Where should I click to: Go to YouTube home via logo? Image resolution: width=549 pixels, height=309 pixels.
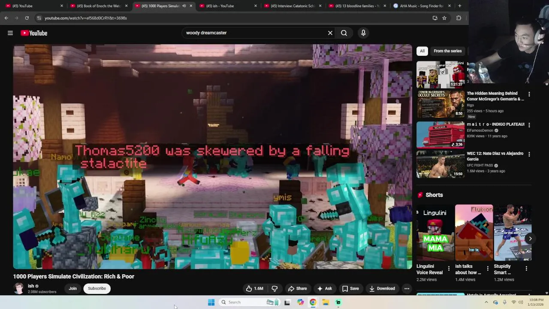tap(34, 33)
